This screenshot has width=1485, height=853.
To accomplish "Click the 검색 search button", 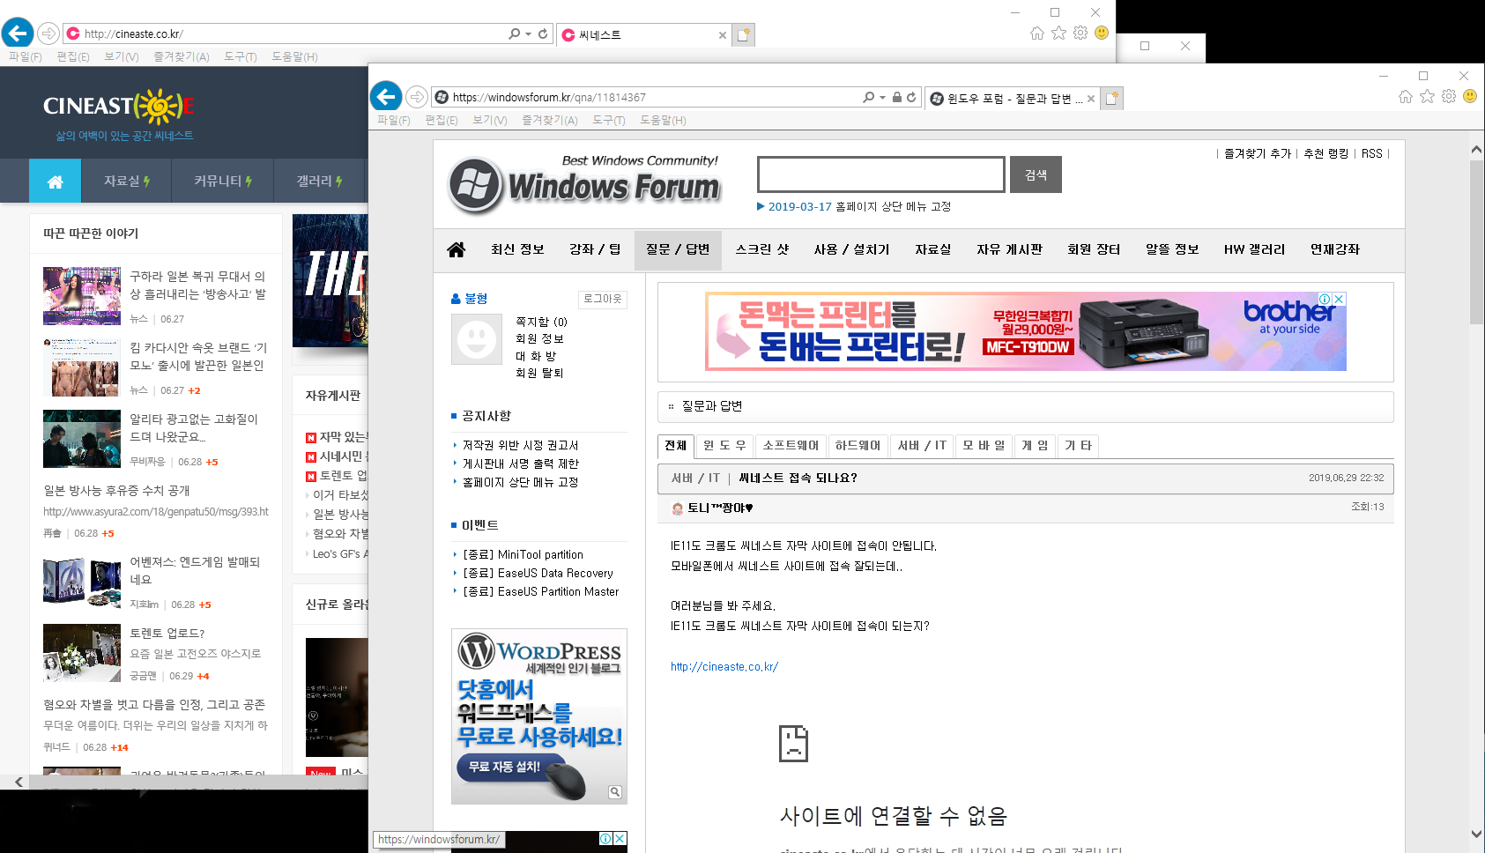I will click(1036, 174).
